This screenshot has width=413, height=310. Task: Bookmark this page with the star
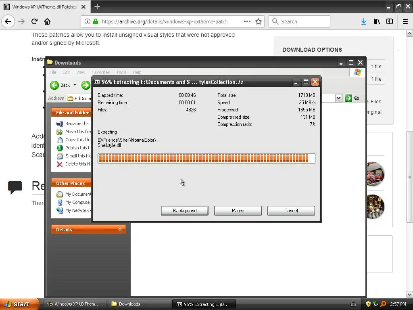click(259, 21)
